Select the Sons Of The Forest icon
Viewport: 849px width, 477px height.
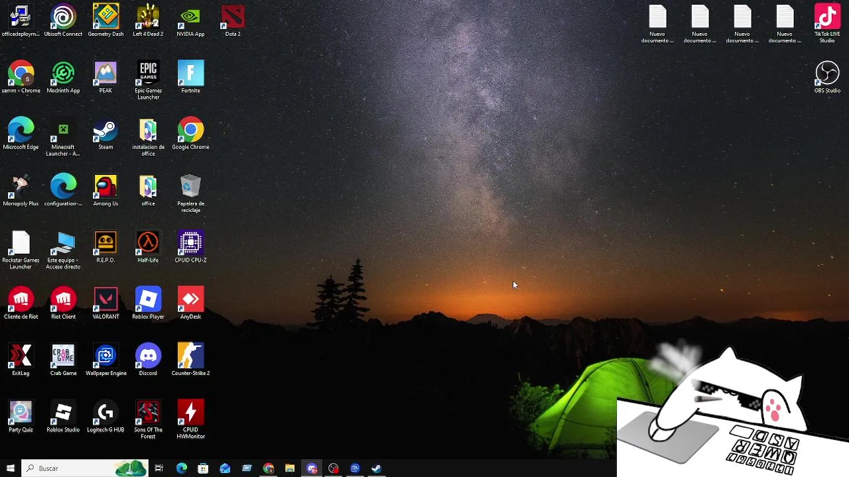pyautogui.click(x=148, y=420)
